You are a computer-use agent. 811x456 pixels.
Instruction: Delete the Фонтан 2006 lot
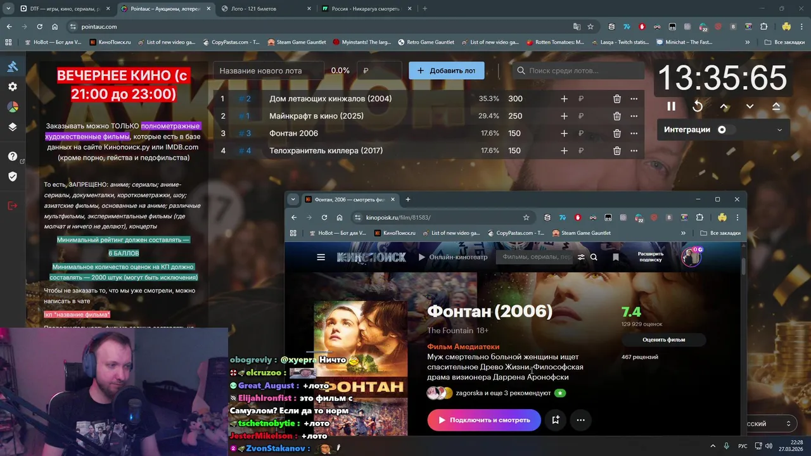click(617, 133)
